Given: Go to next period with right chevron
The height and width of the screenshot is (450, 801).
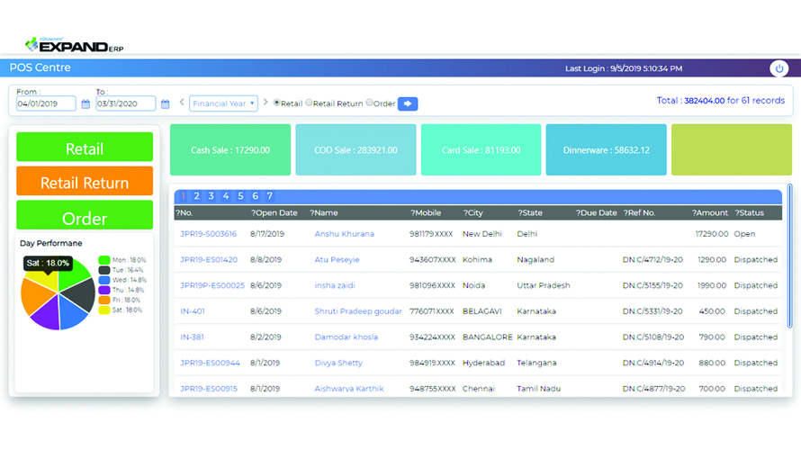Looking at the screenshot, I should point(265,103).
